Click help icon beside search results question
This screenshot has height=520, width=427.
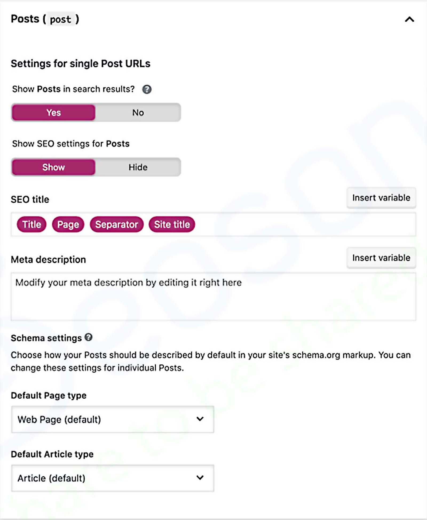[x=147, y=89]
